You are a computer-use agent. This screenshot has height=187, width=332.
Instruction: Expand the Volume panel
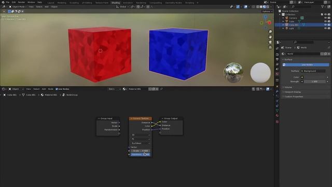click(288, 87)
